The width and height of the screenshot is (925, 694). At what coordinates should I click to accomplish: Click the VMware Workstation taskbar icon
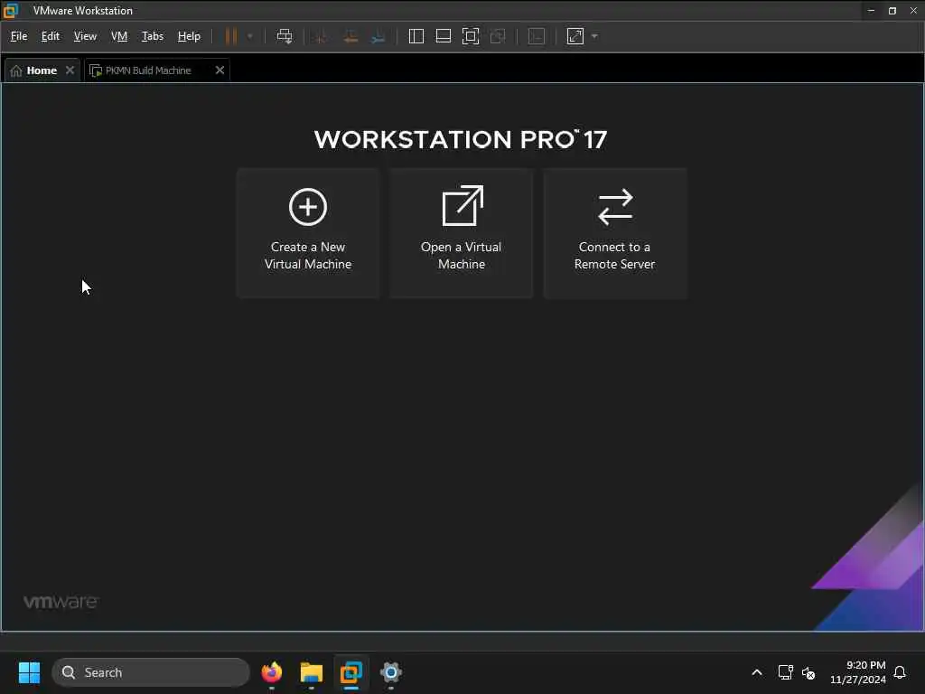351,672
